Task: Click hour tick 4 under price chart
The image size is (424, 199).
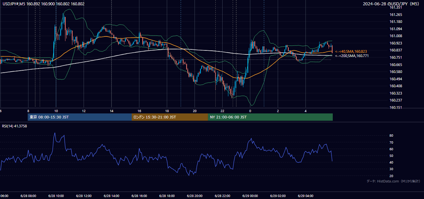Action: 306,111
